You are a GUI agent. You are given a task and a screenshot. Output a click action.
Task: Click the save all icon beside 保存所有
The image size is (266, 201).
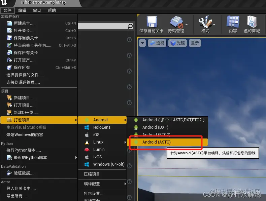9,68
